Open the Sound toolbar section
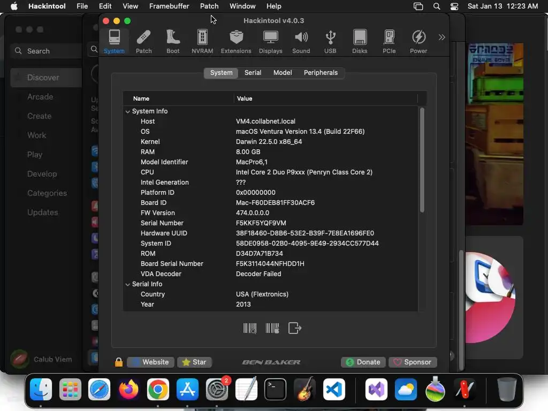548x411 pixels. [301, 41]
